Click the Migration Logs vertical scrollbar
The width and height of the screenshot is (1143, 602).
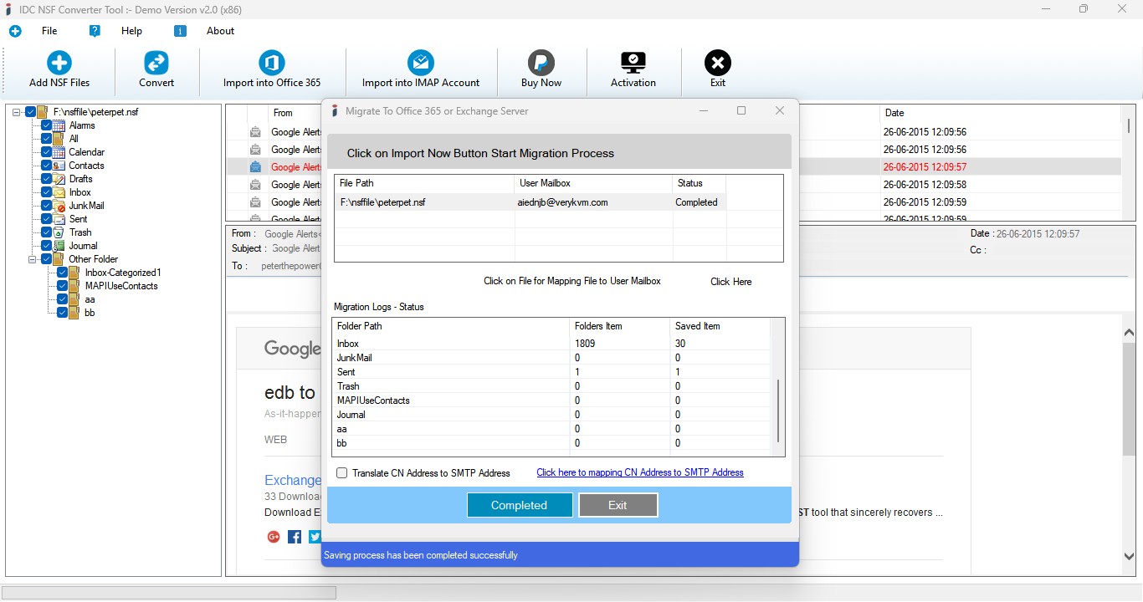[x=778, y=410]
